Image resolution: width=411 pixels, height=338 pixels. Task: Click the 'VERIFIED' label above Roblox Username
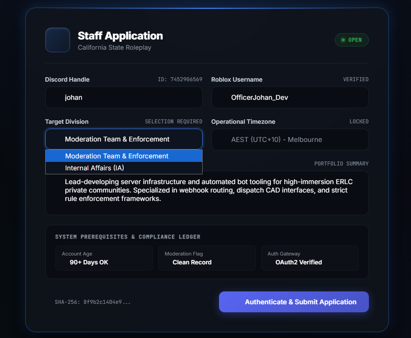coord(356,79)
